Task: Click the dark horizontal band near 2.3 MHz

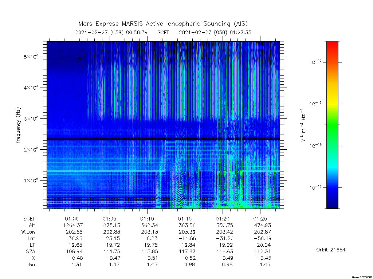Action: pyautogui.click(x=163, y=139)
